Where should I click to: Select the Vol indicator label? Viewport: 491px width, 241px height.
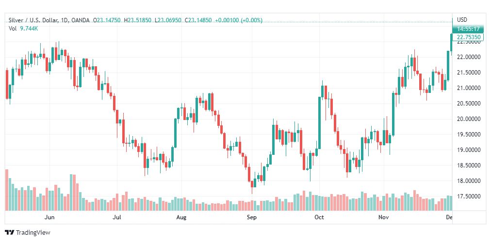pos(13,29)
